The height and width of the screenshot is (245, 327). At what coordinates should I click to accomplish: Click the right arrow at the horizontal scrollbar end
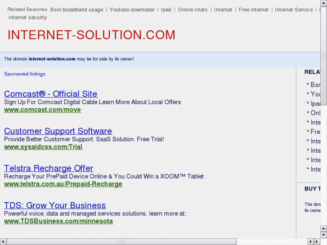(317, 242)
